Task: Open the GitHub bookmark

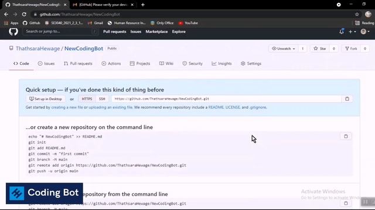Action: [x=32, y=23]
